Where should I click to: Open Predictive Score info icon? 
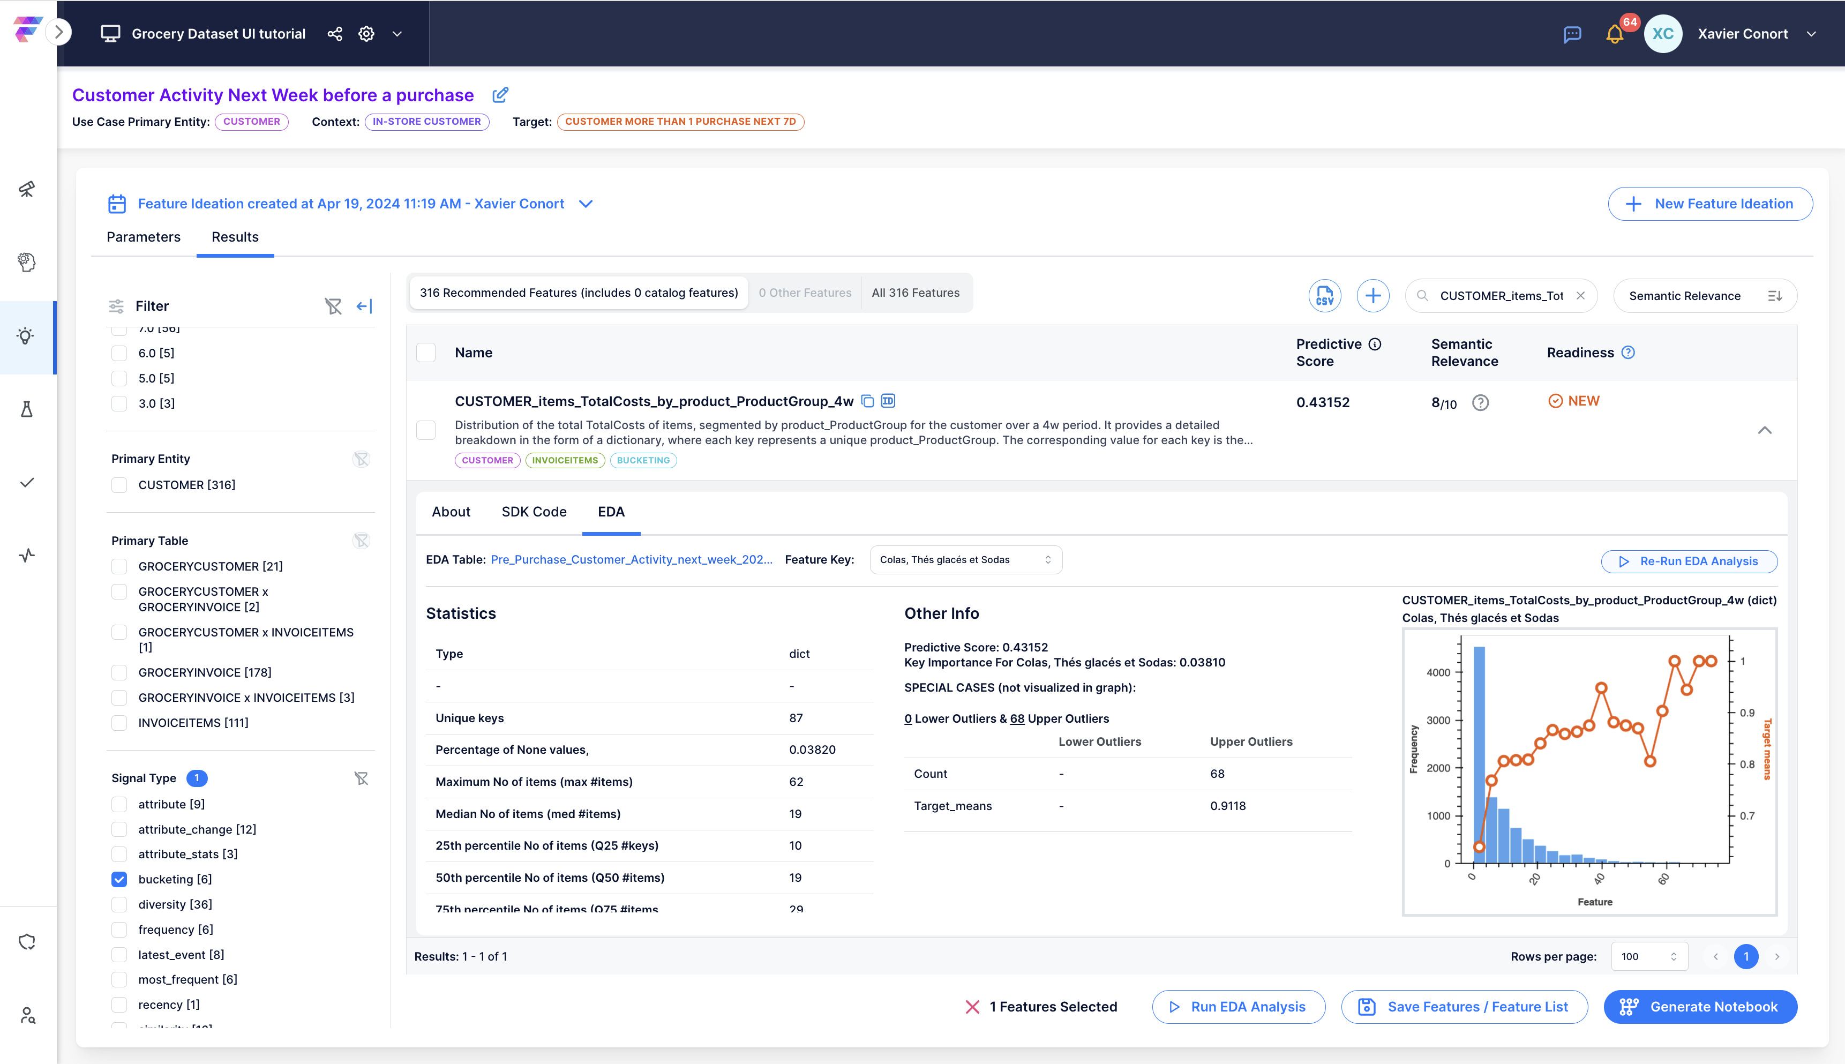point(1375,344)
